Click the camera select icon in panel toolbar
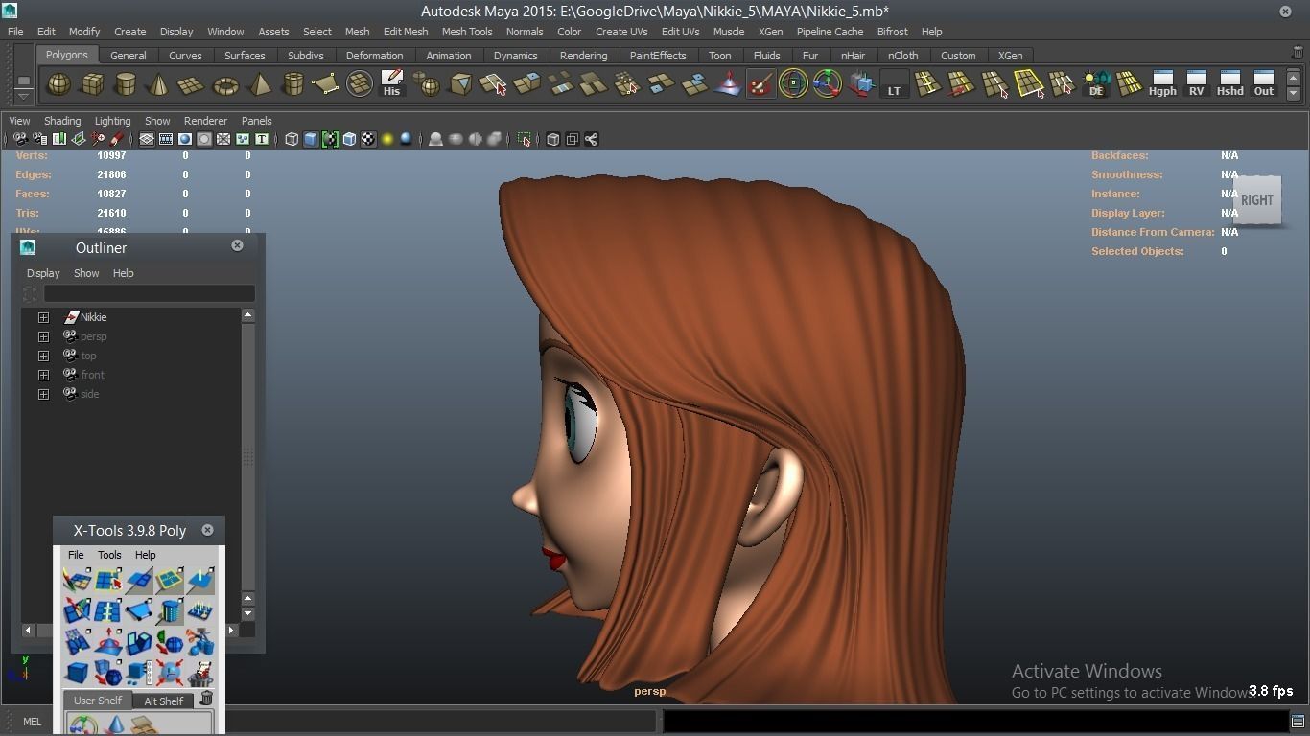Screen dimensions: 1310x736 (x=19, y=140)
